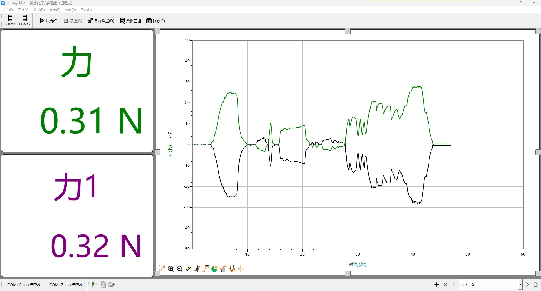Select the yellow pencil annotation tool
This screenshot has height=291, width=541.
pyautogui.click(x=188, y=269)
